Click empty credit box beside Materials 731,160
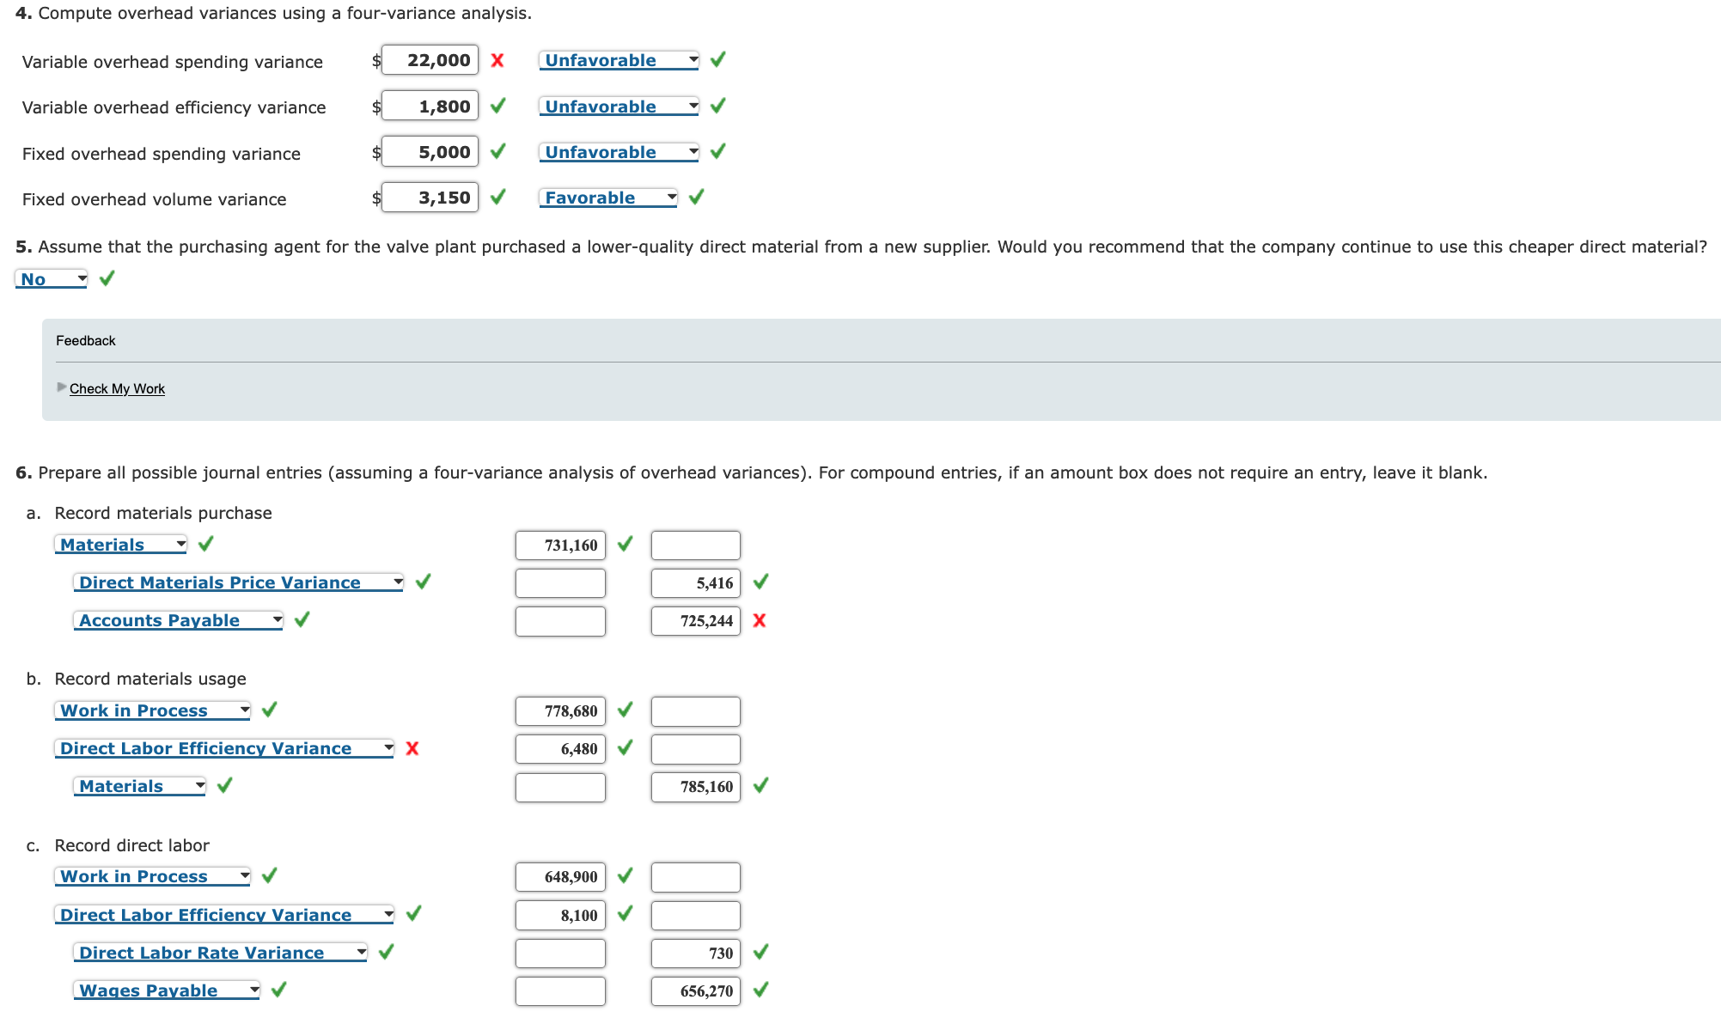The height and width of the screenshot is (1036, 1721). point(695,545)
